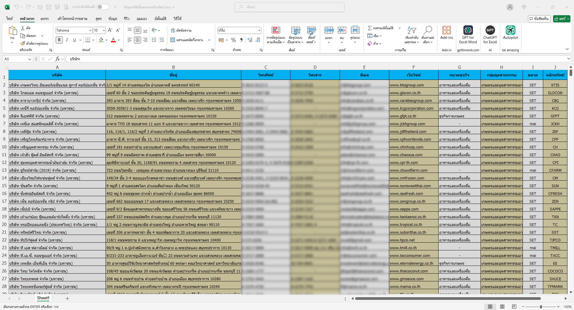The width and height of the screenshot is (574, 310).
Task: Click the Undo arrow icon
Action: [17, 7]
